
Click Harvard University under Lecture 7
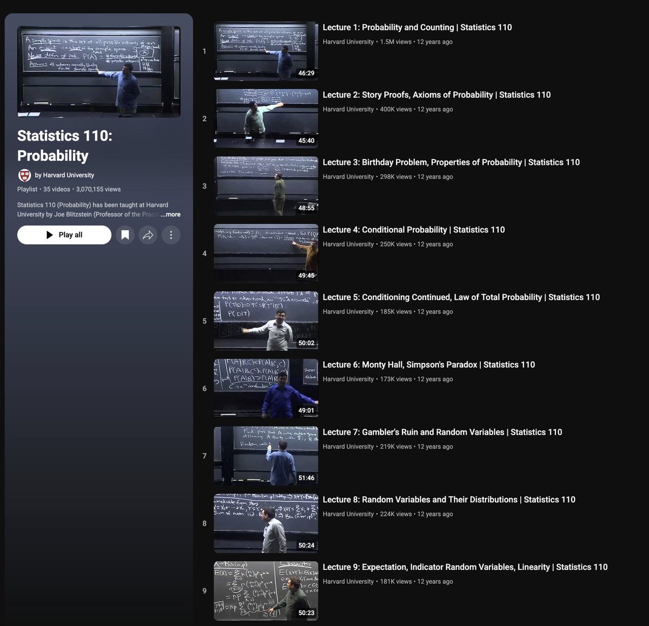(x=348, y=447)
